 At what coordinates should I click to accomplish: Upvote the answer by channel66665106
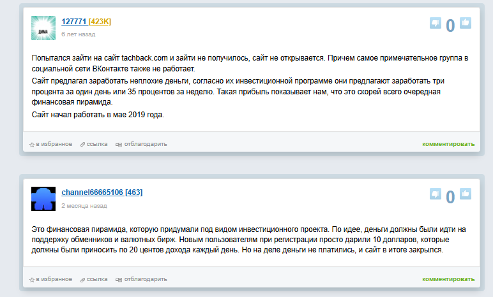pyautogui.click(x=466, y=193)
